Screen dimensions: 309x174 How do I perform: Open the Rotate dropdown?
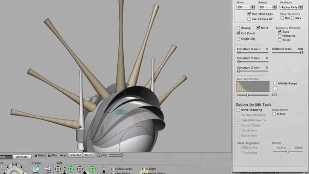[267, 7]
